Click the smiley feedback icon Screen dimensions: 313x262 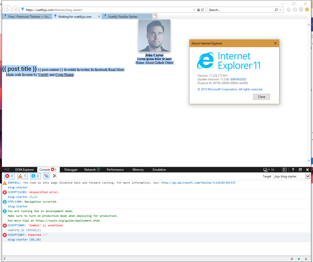[x=307, y=9]
